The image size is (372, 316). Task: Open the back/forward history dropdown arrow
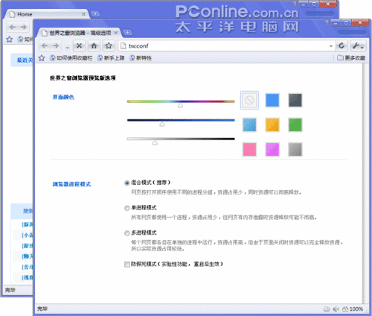tap(67, 48)
